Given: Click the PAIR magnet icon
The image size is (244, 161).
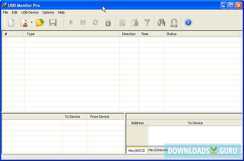Looking at the screenshot, I should click(x=174, y=23).
